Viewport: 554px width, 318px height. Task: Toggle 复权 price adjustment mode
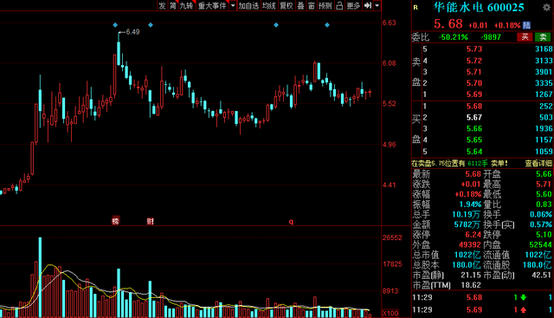coord(287,5)
